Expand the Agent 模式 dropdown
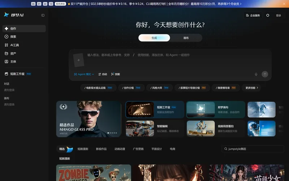This screenshot has height=181, width=289. (x=84, y=74)
